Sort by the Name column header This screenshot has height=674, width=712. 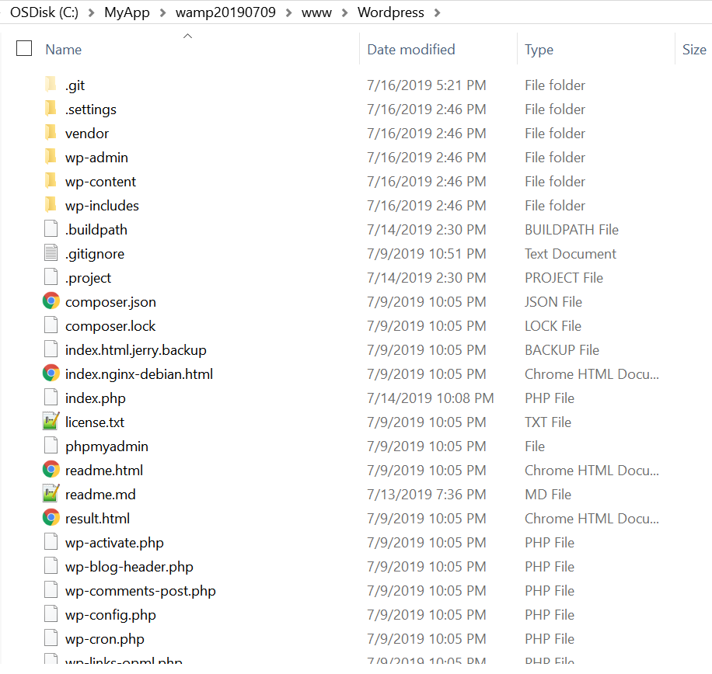pyautogui.click(x=64, y=50)
